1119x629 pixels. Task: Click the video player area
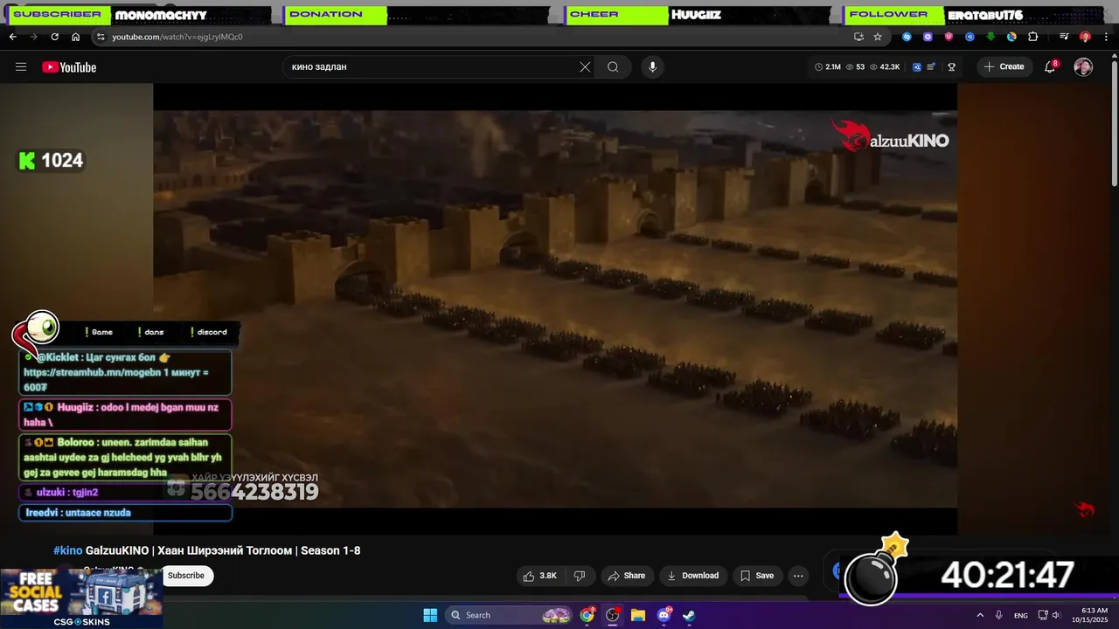pyautogui.click(x=555, y=308)
